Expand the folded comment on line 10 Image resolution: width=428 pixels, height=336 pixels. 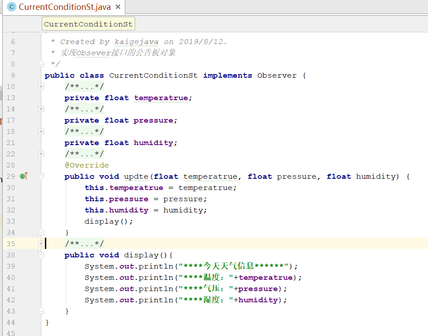(41, 87)
